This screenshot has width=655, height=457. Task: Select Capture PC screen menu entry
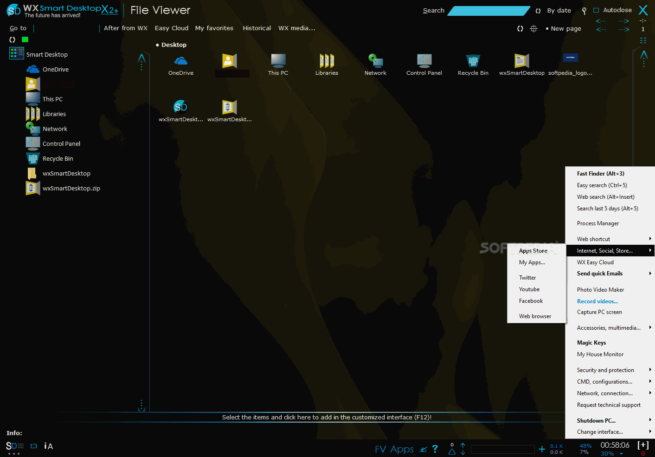pos(610,312)
